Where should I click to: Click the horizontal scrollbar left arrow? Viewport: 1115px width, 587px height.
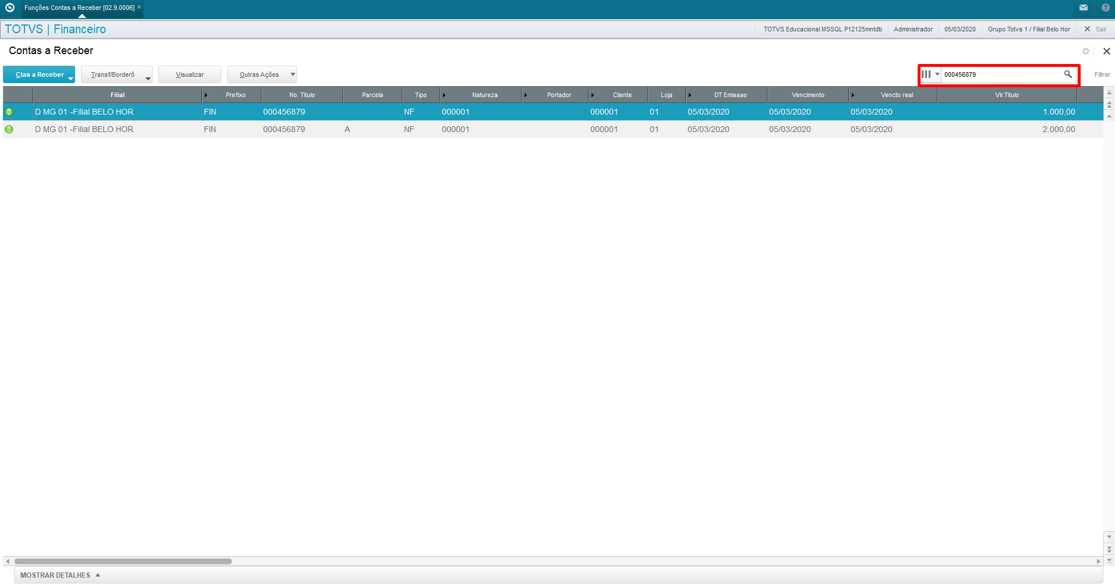pyautogui.click(x=7, y=561)
